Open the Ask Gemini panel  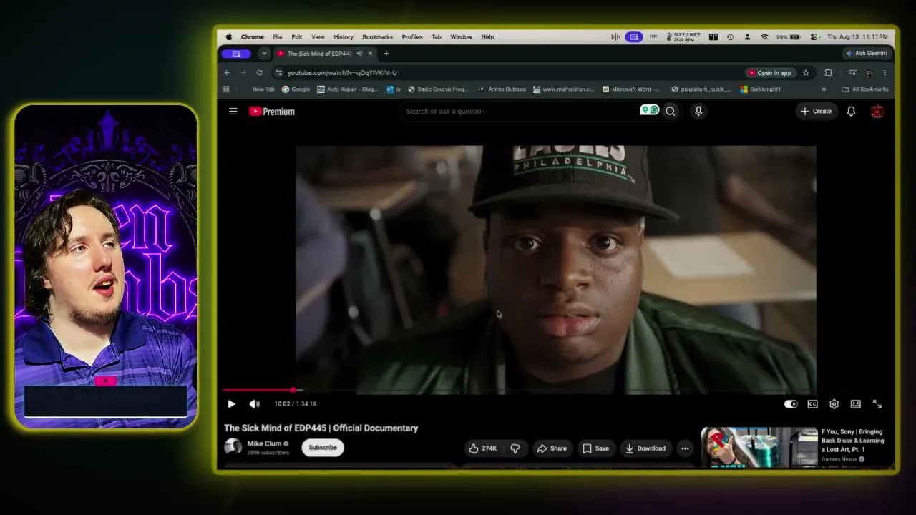click(x=866, y=53)
